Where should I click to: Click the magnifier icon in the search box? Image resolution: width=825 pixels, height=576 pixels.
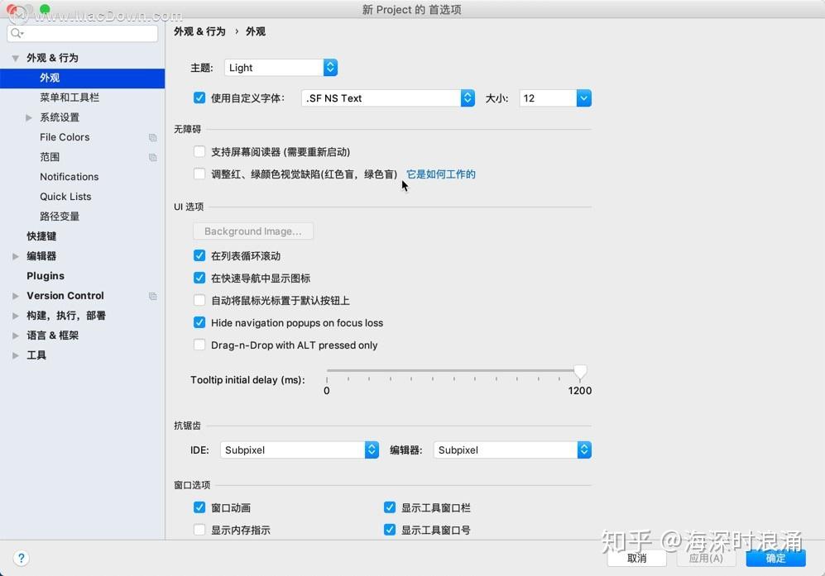[x=15, y=33]
